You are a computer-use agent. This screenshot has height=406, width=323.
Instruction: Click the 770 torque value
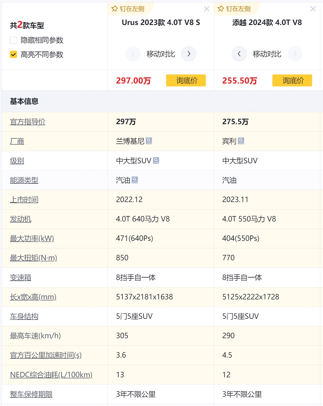point(228,258)
